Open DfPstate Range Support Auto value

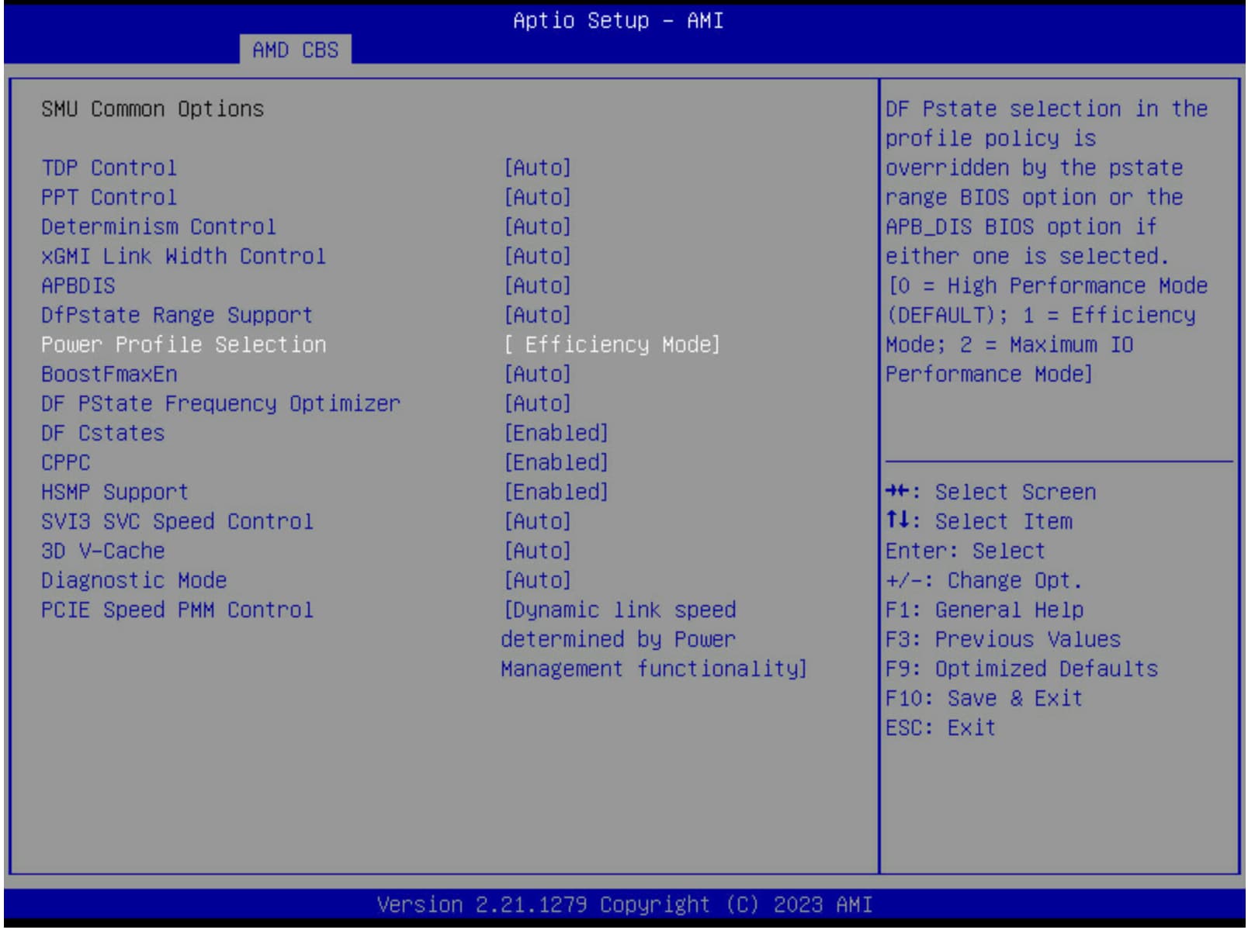(537, 316)
